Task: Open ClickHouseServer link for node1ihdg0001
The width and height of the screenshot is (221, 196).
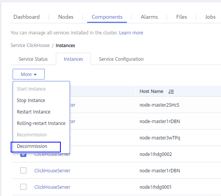Action: [x=52, y=187]
